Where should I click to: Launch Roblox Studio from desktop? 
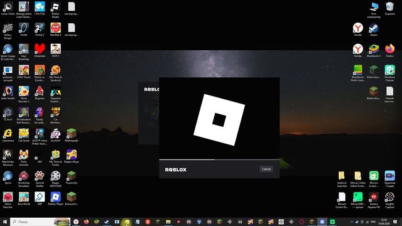(55, 10)
